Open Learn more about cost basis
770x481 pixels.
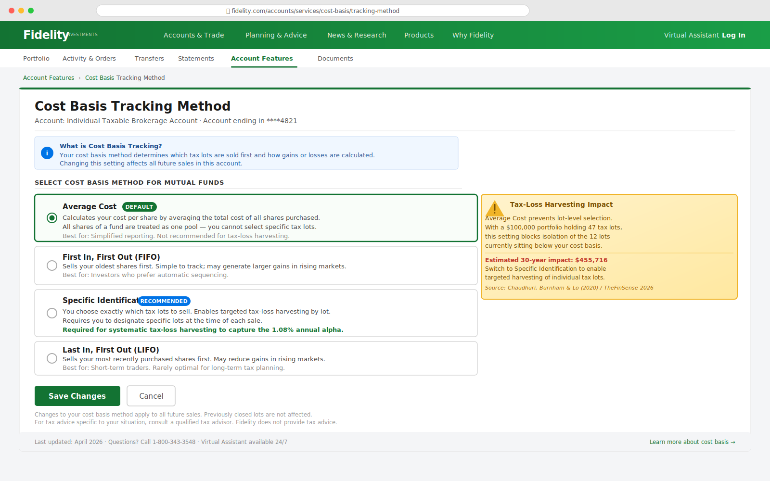[692, 442]
